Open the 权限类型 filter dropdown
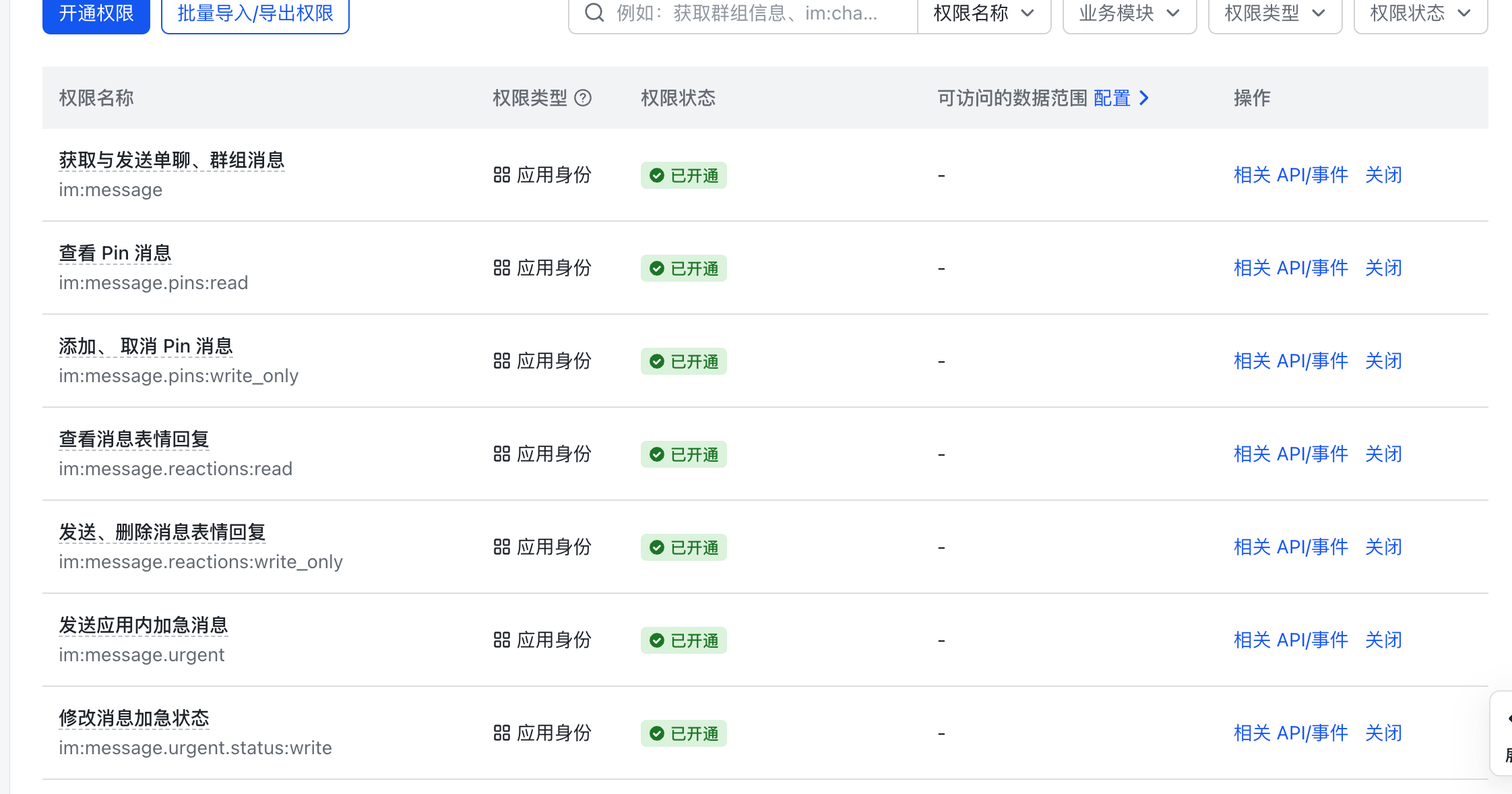 pos(1275,13)
